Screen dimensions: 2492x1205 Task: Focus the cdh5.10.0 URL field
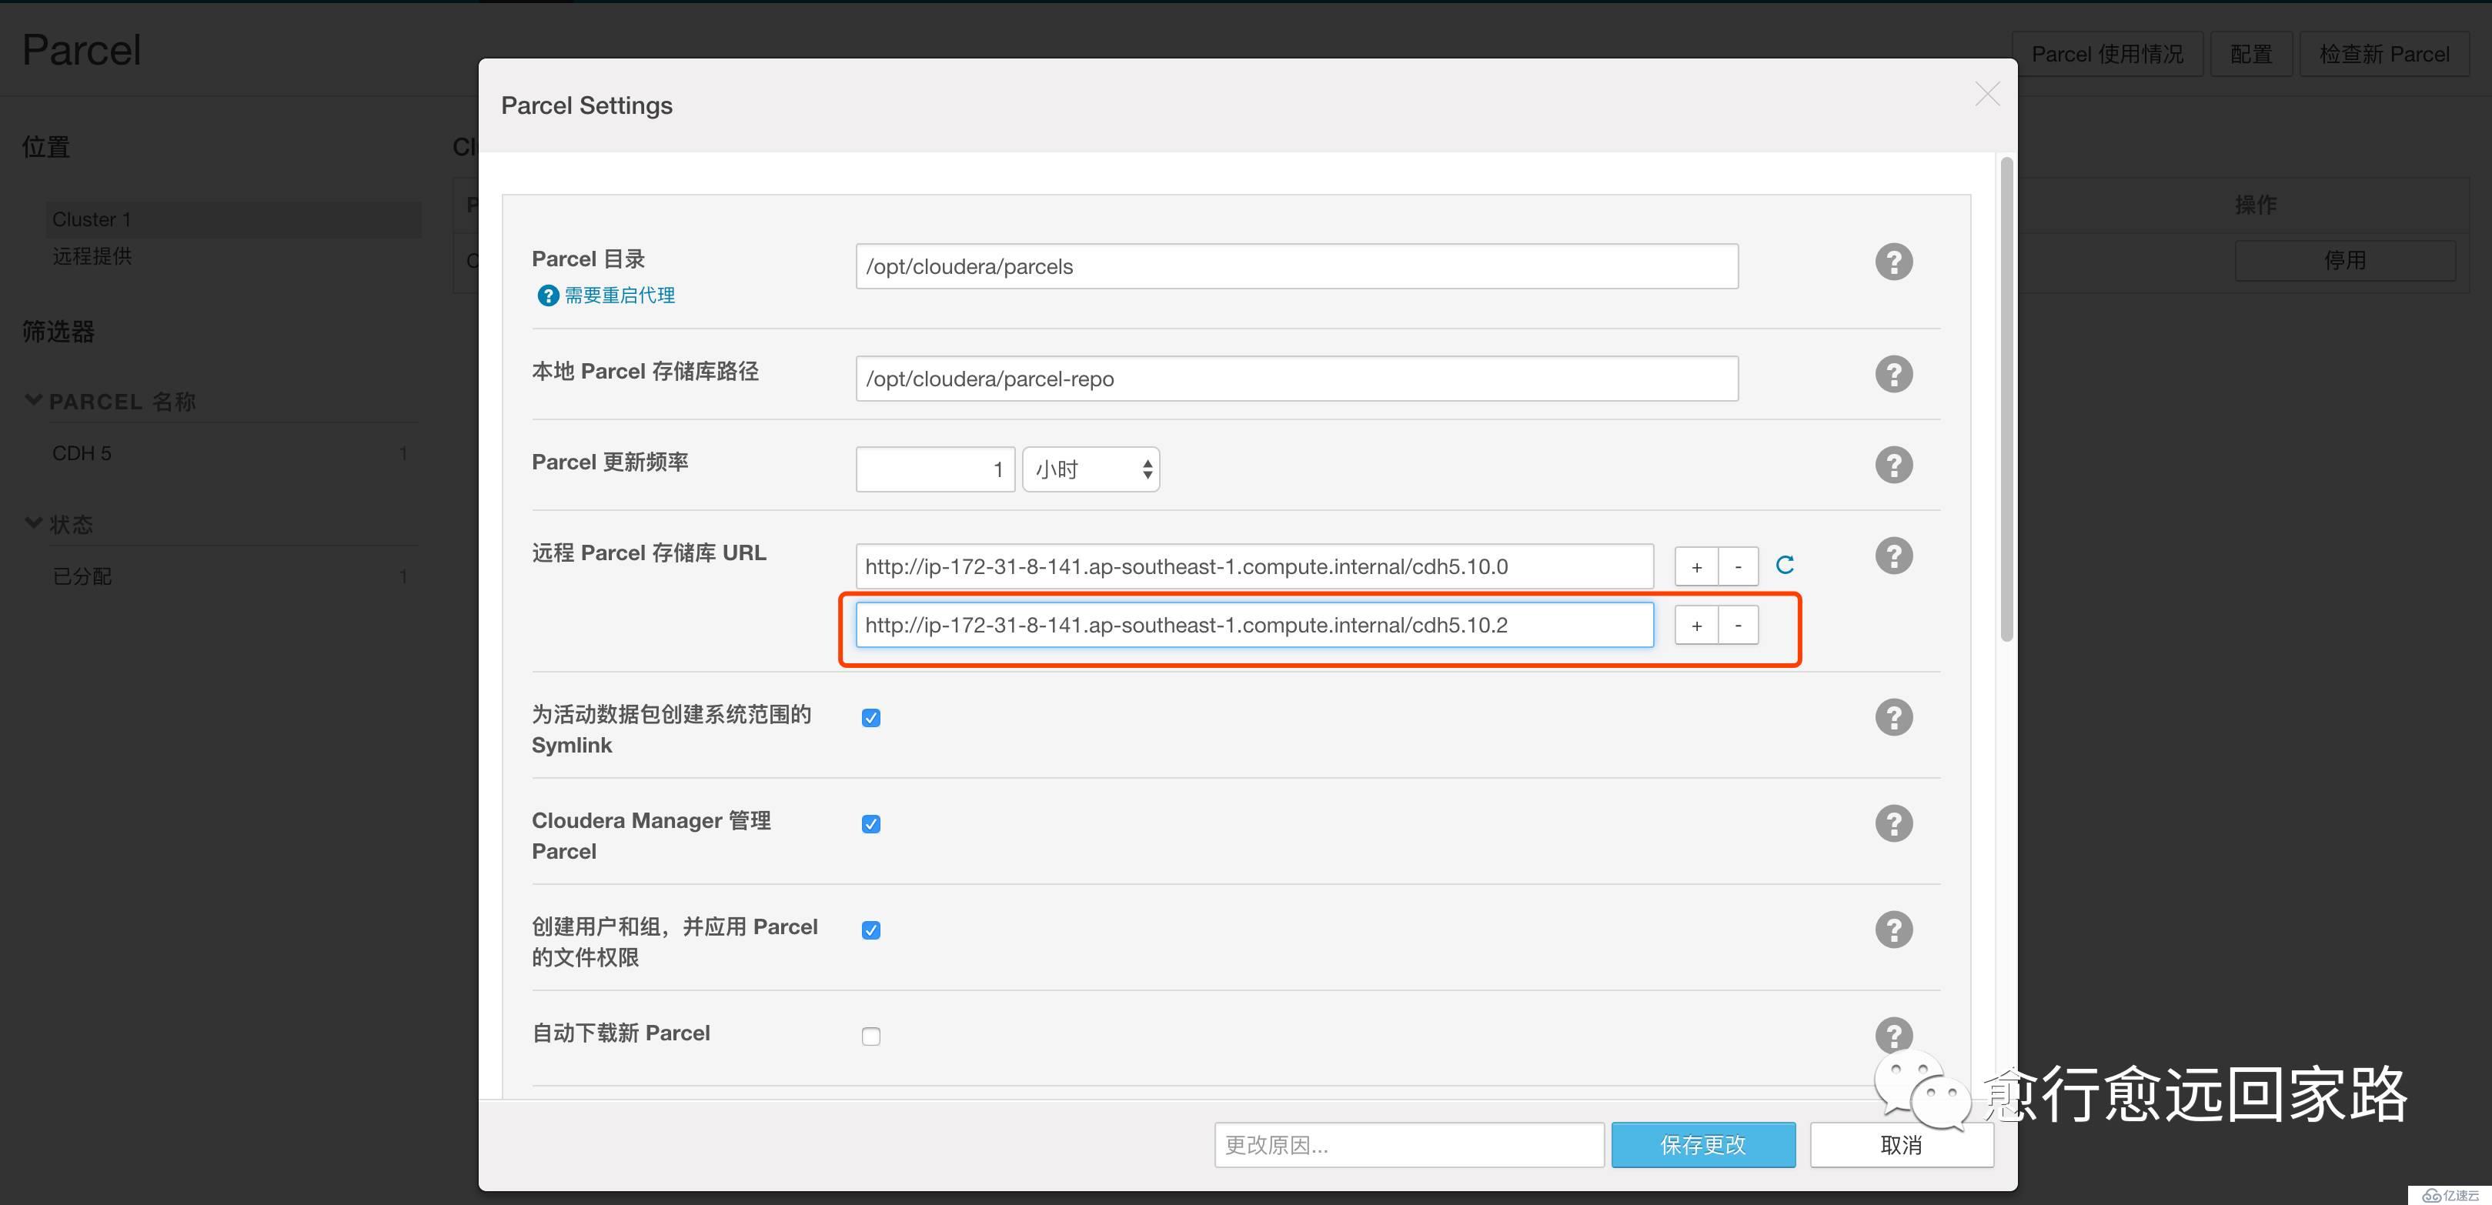[x=1254, y=566]
